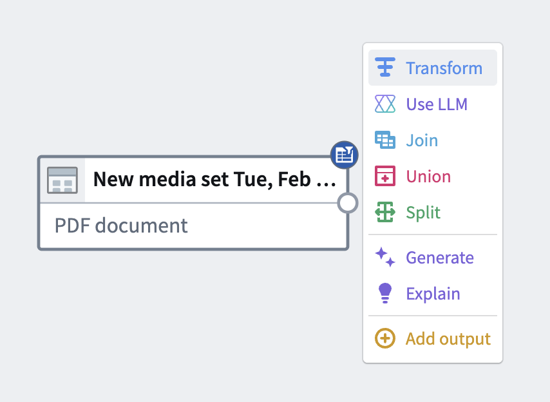Click the Generate sparkles icon
550x402 pixels.
point(385,257)
